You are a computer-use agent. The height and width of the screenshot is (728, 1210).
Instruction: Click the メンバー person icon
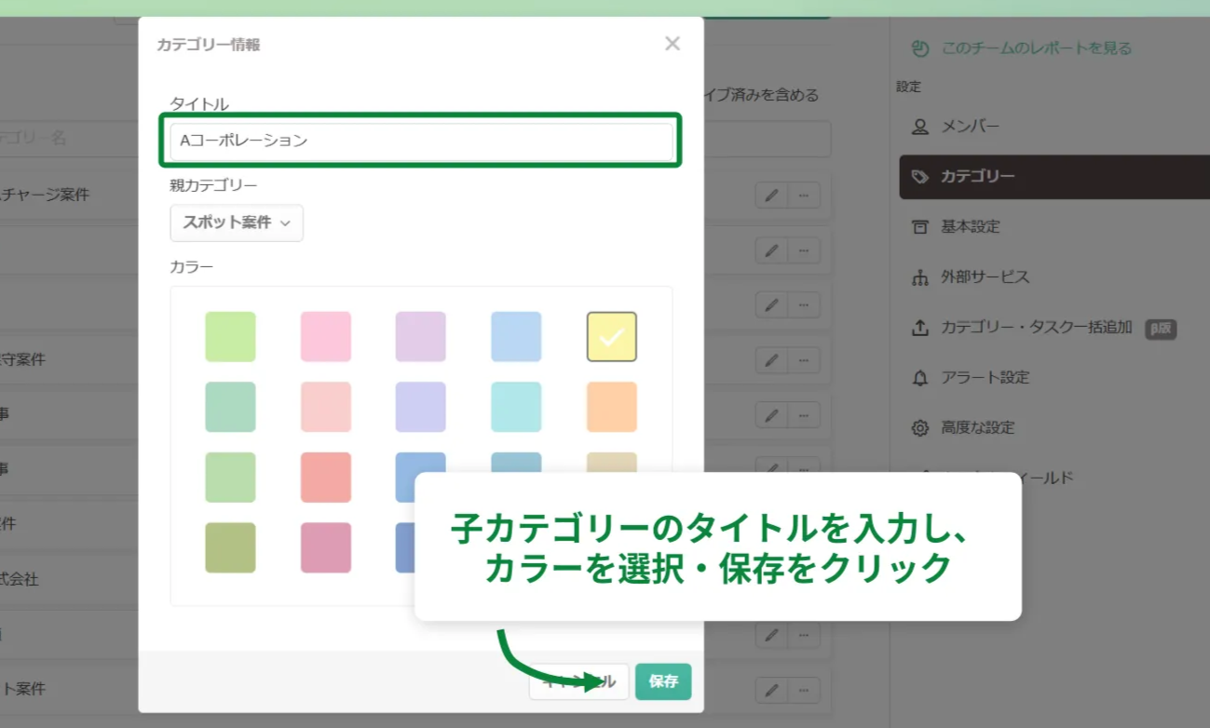pyautogui.click(x=920, y=127)
